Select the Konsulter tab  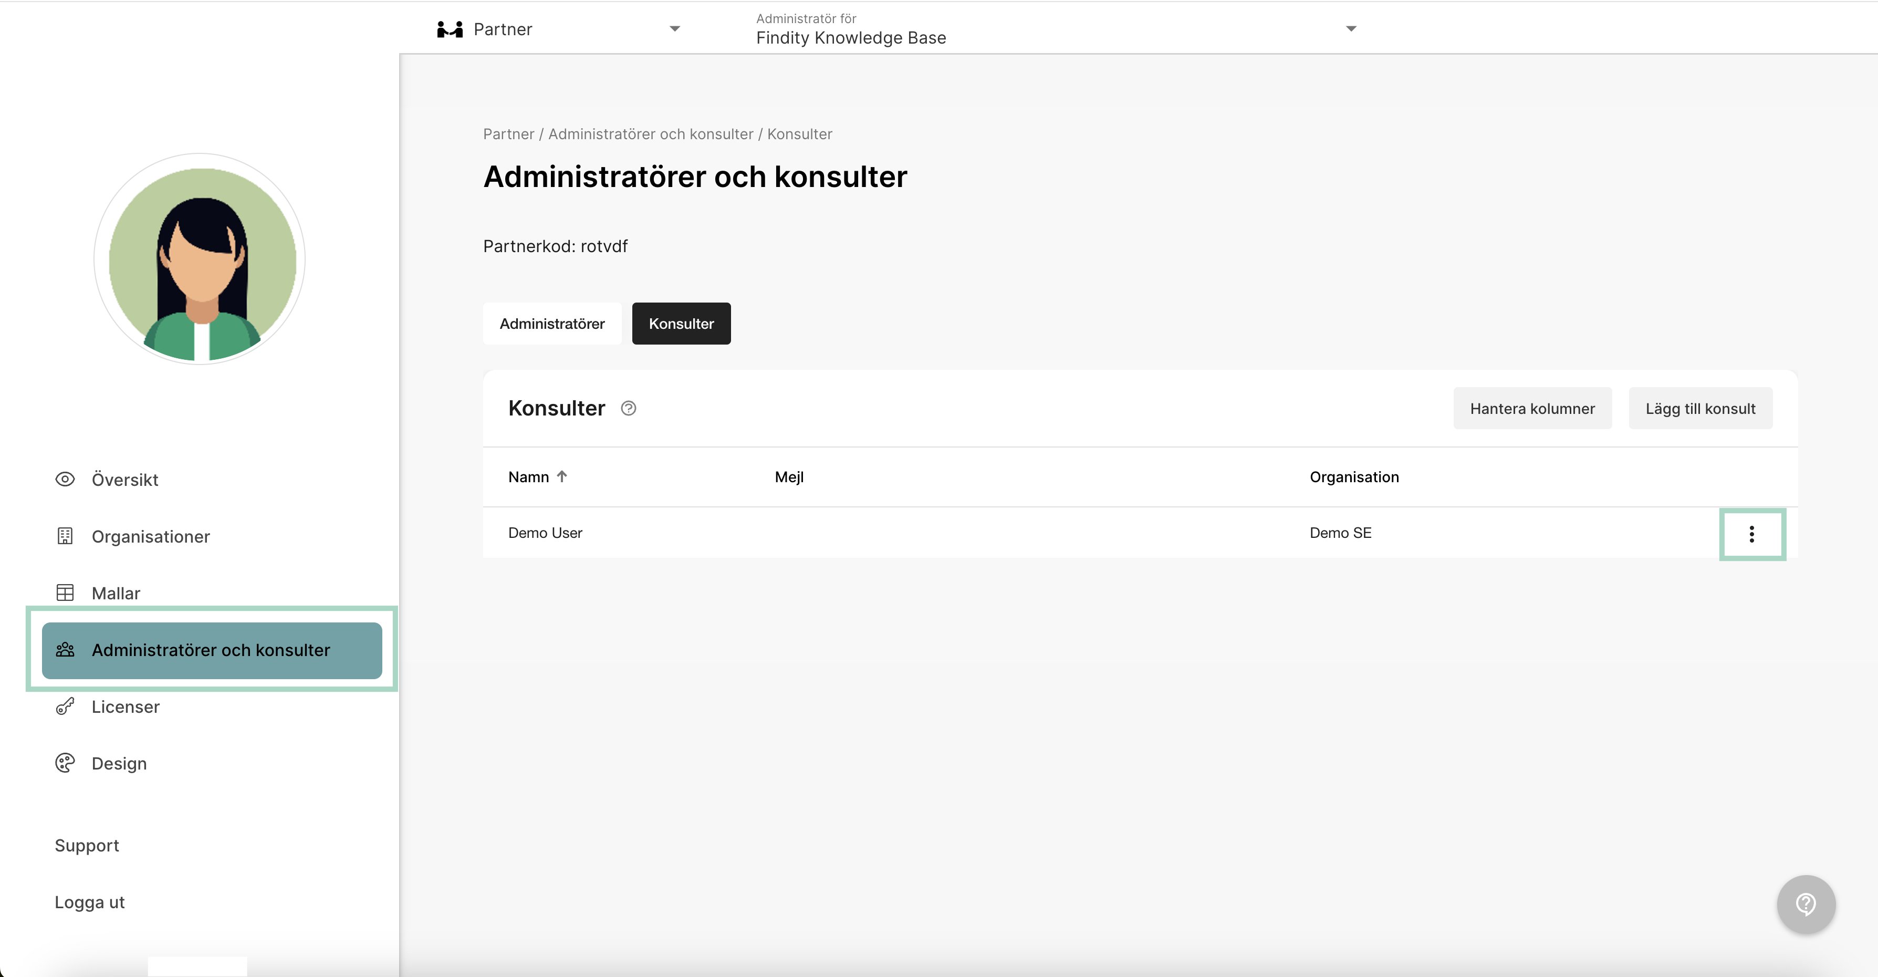tap(681, 324)
